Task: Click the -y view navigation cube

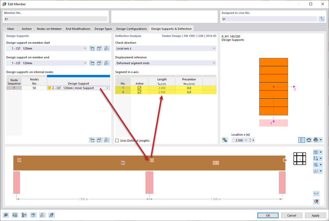Action: click(300, 158)
